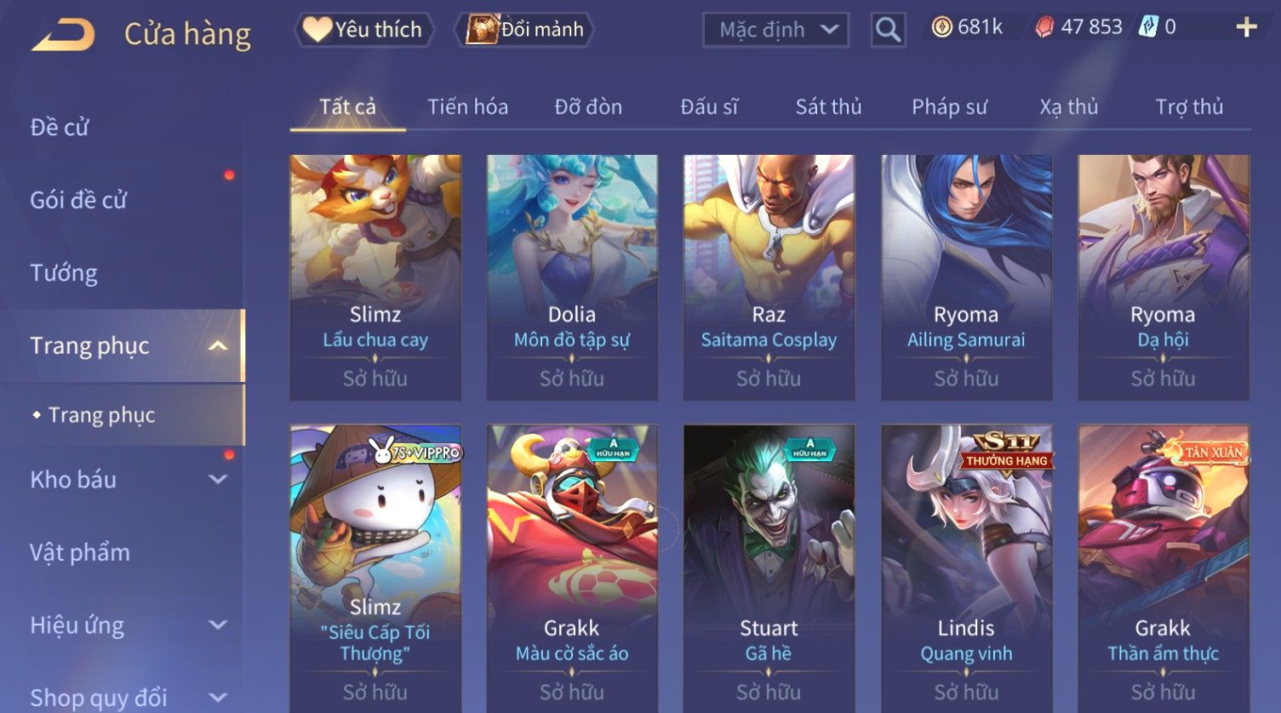Viewport: 1281px width, 713px height.
Task: Open Đổi mảnh chest exchange button
Action: [x=524, y=30]
